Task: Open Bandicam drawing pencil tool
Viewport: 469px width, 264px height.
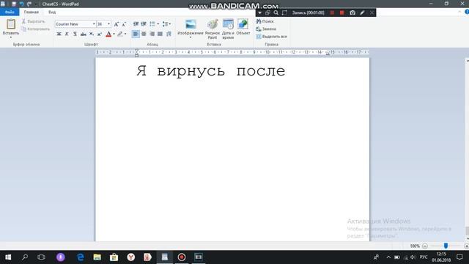Action: [x=362, y=12]
